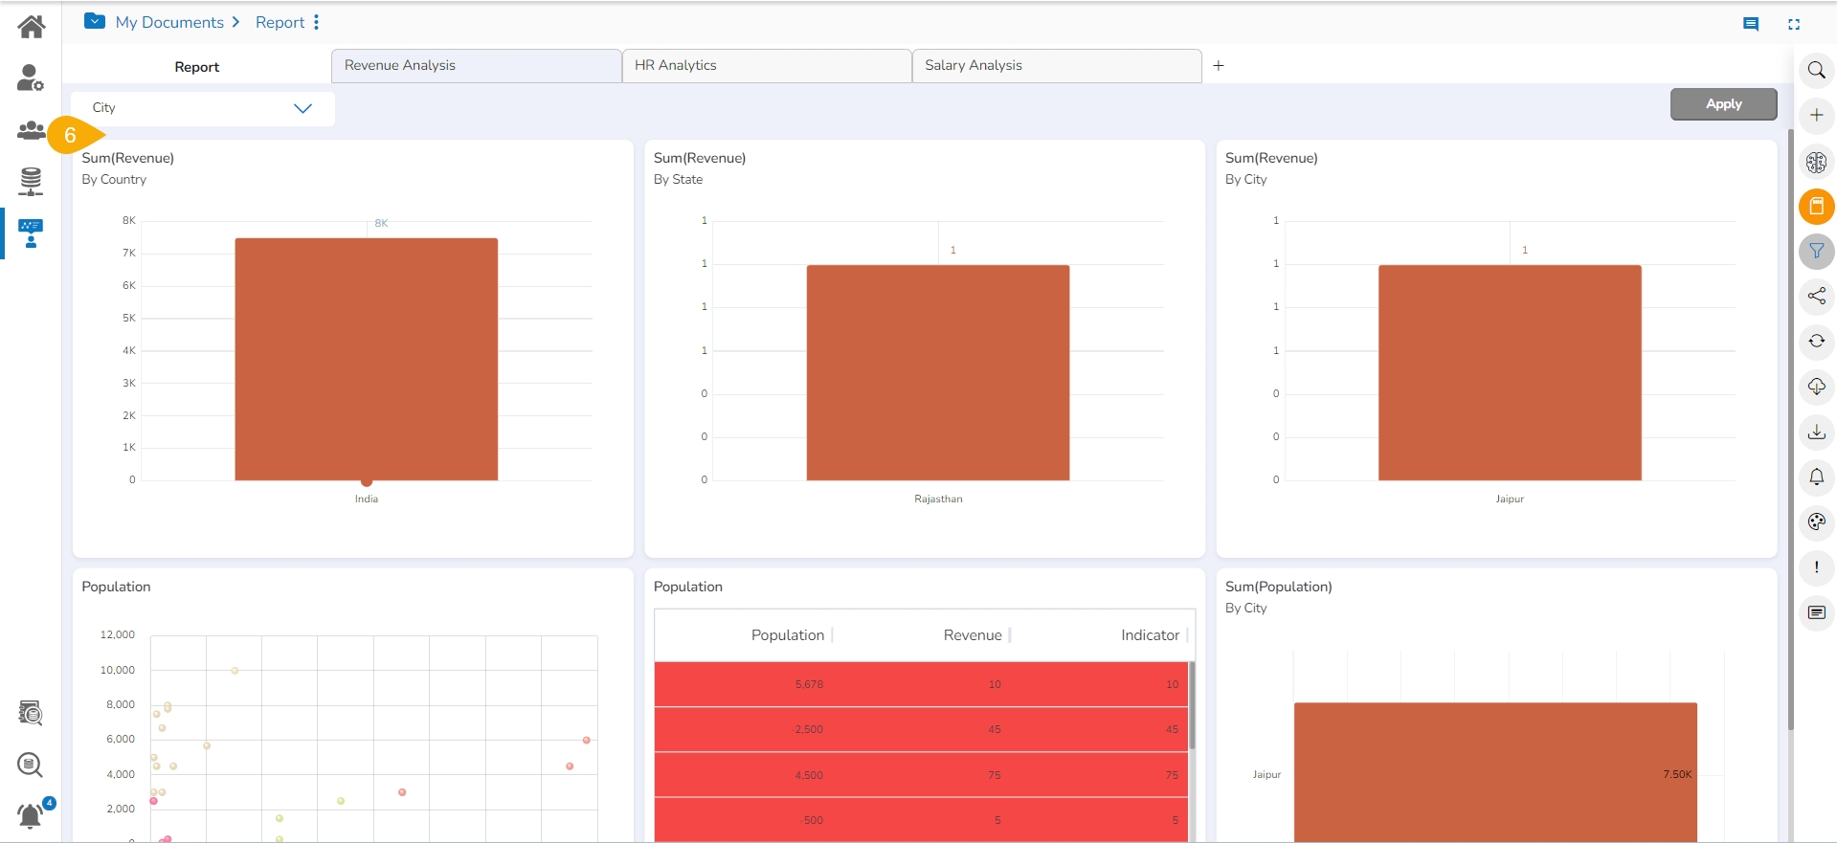
Task: Open notifications bell with badge 4
Action: click(31, 815)
